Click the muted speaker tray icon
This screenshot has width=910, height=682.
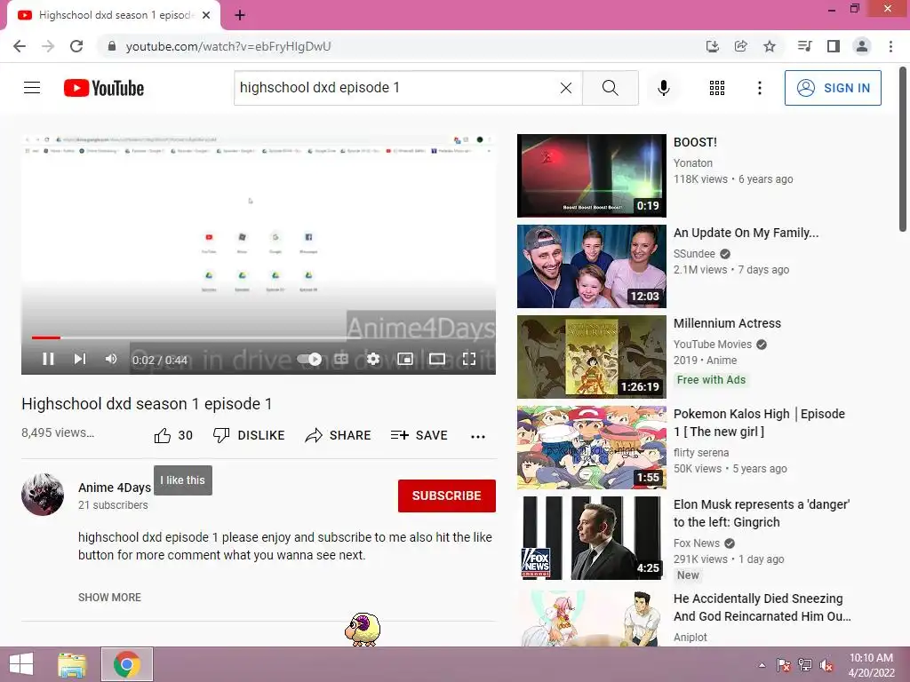tap(826, 665)
